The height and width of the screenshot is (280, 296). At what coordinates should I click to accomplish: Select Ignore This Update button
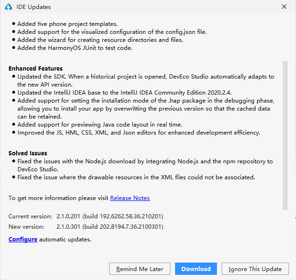[255, 269]
